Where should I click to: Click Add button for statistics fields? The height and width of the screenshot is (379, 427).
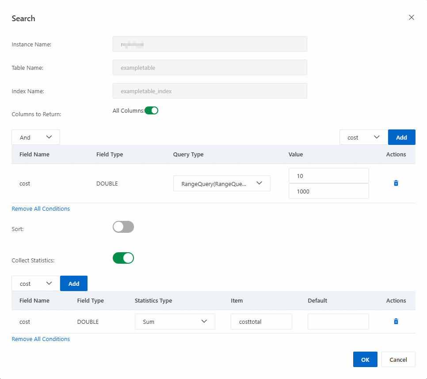[x=74, y=284]
